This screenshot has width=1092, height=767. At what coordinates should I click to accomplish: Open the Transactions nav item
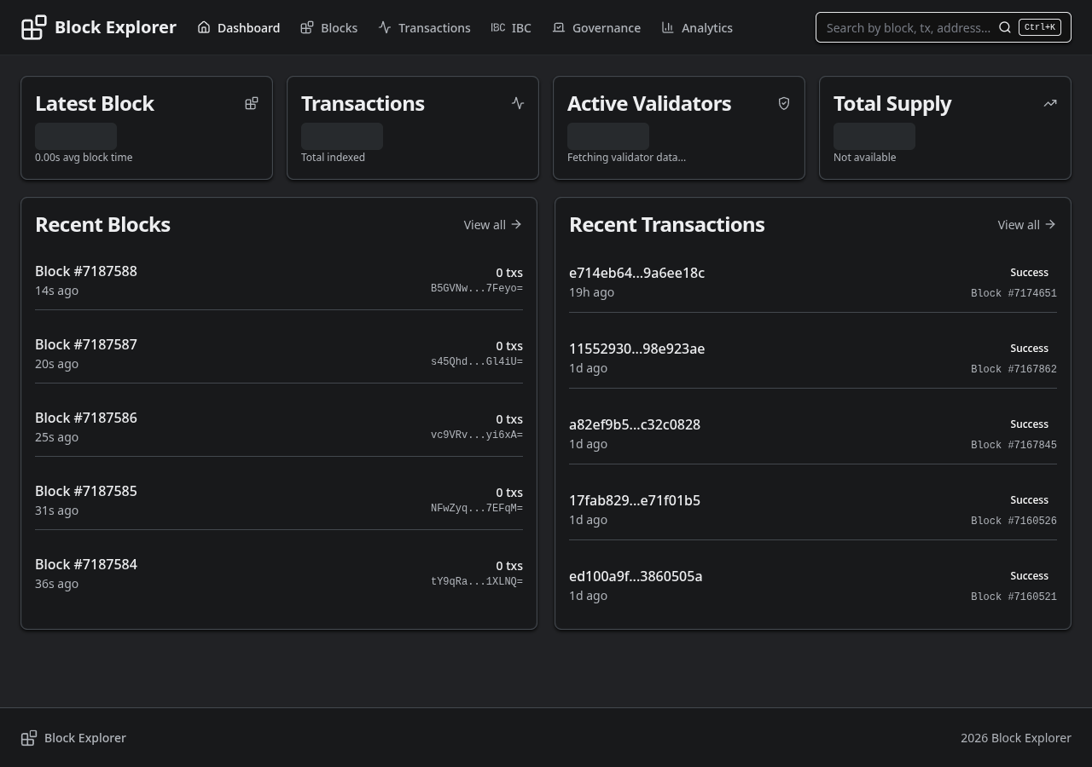pos(425,27)
